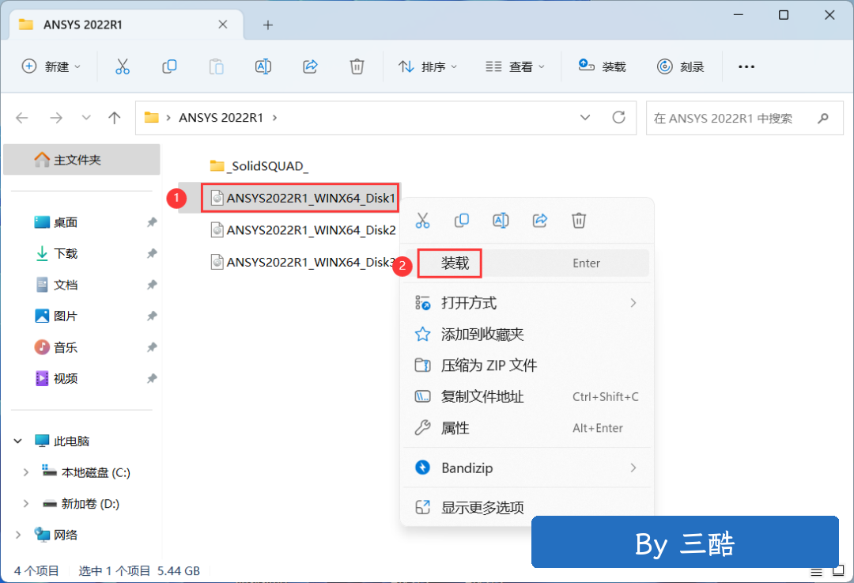Refresh the current folder
The image size is (854, 583).
point(618,118)
